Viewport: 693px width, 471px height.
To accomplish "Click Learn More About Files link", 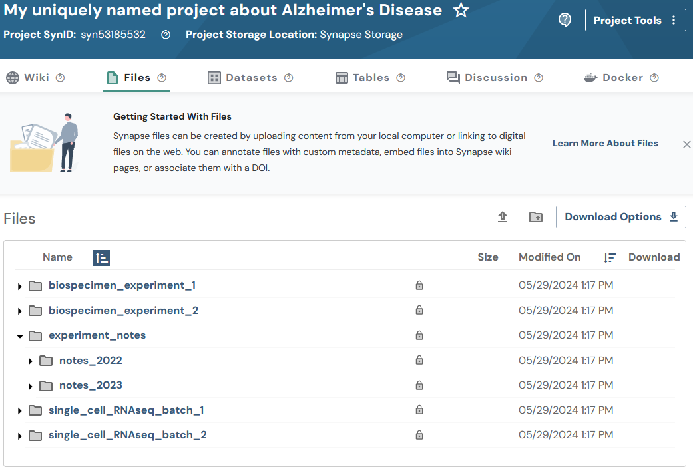I will point(605,143).
